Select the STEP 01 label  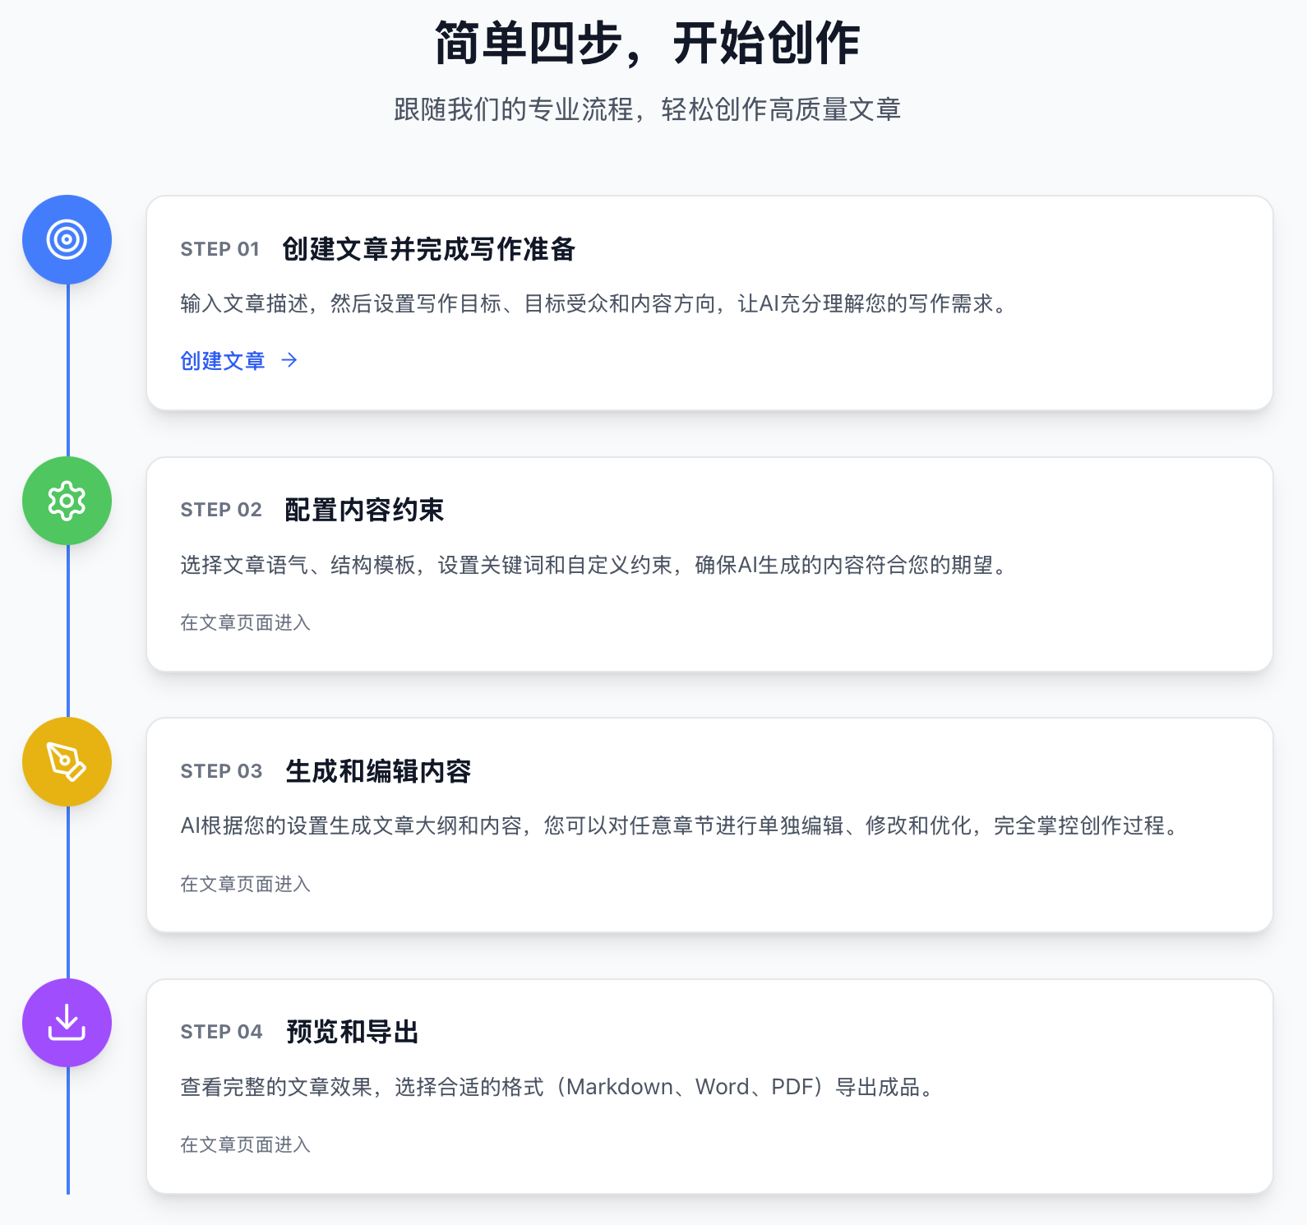[219, 249]
